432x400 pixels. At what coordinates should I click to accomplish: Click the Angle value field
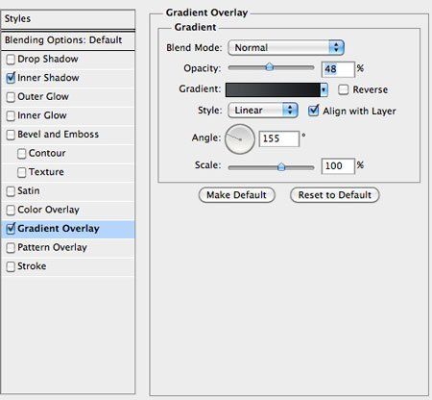(x=278, y=138)
